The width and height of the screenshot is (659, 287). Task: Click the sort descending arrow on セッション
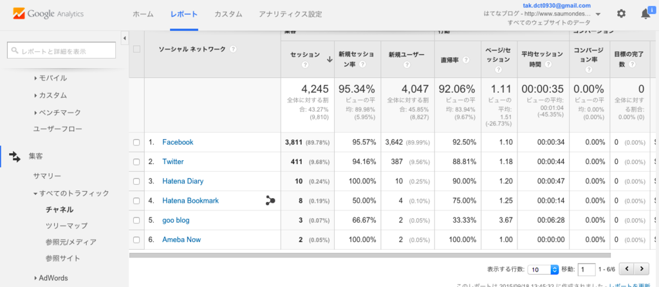(329, 59)
